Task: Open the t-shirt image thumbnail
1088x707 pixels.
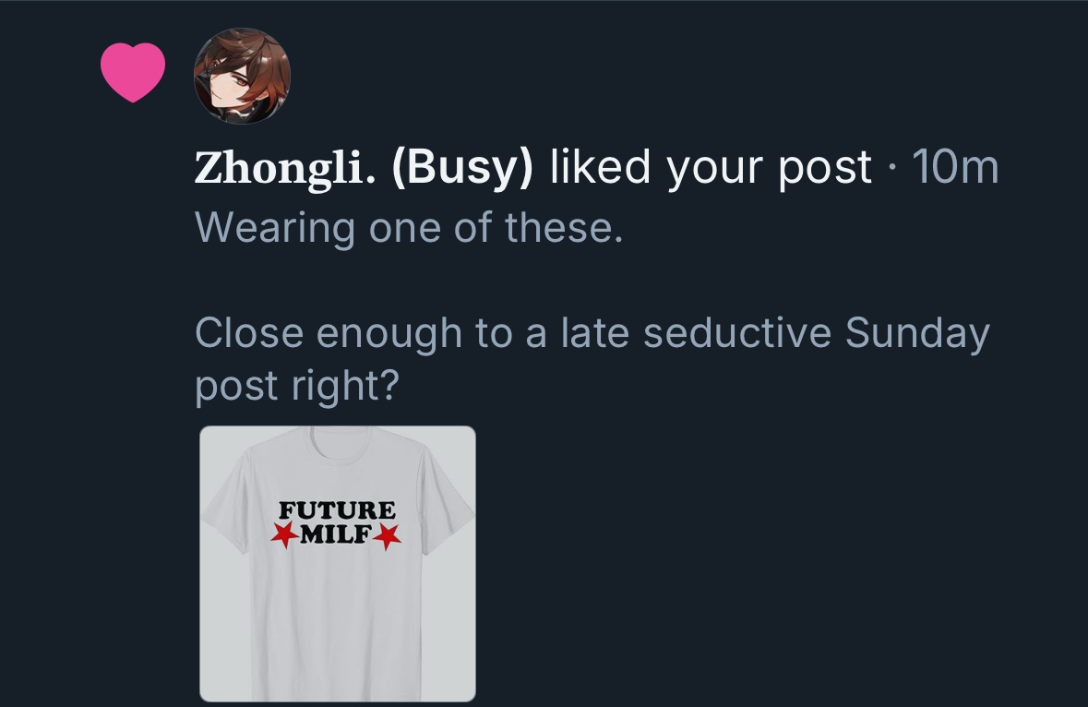Action: [x=338, y=563]
